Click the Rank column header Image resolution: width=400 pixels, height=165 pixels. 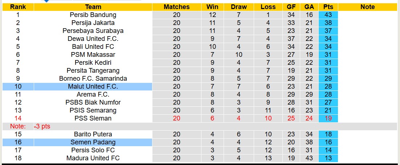(x=18, y=7)
